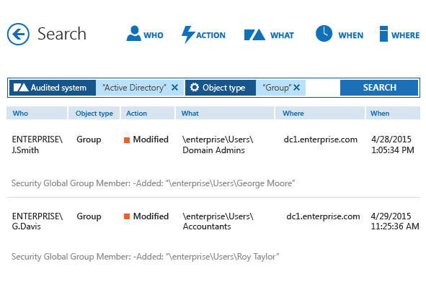Select the WHO person filter icon
The width and height of the screenshot is (426, 284).
(133, 33)
